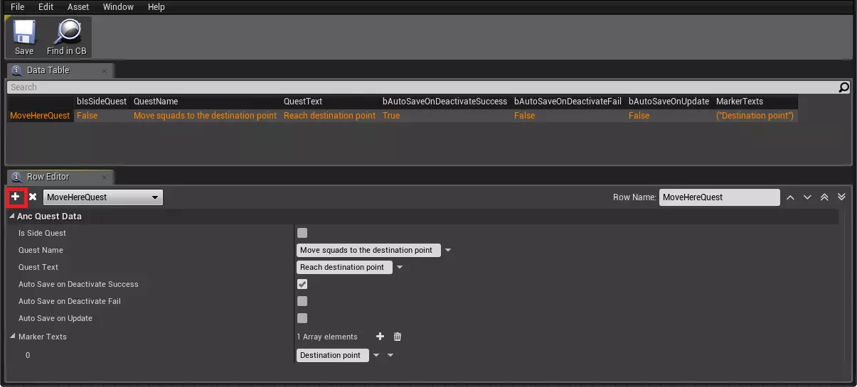Move row down with single down arrow
Viewport: 857px width, 387px height.
coord(807,197)
